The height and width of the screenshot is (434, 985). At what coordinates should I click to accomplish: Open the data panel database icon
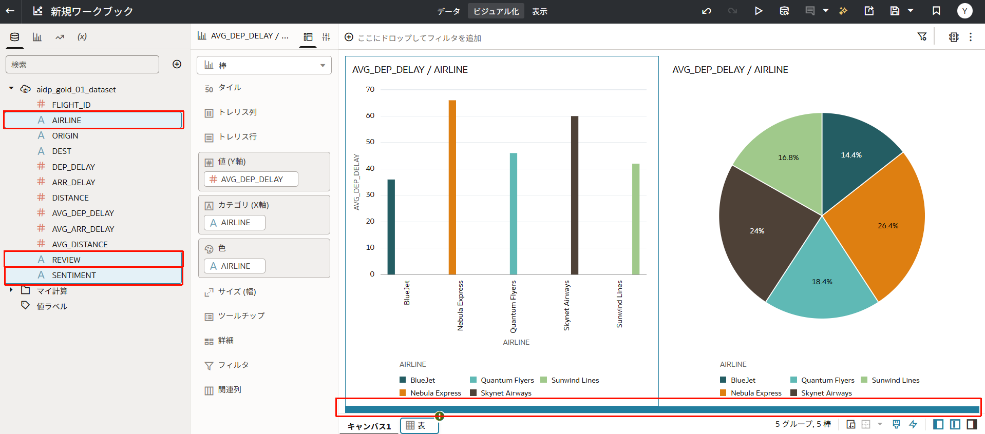pyautogui.click(x=15, y=37)
